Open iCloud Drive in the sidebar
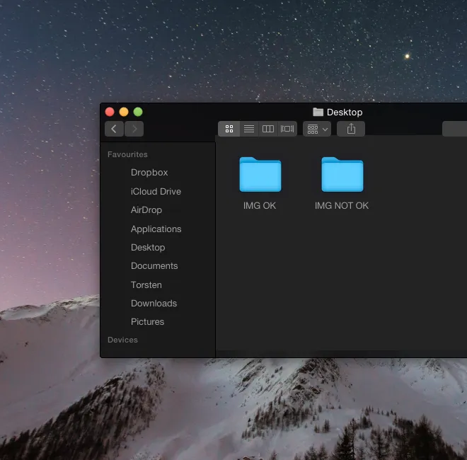This screenshot has width=467, height=460. point(156,191)
